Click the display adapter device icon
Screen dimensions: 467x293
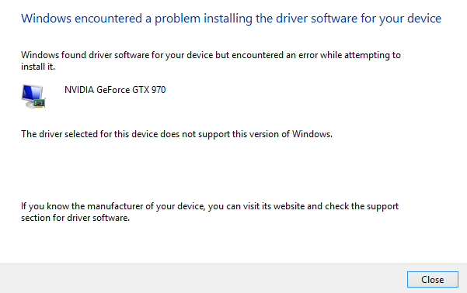tap(33, 96)
